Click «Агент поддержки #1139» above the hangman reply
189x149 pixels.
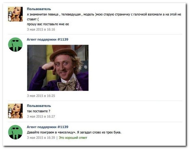pos(47,127)
